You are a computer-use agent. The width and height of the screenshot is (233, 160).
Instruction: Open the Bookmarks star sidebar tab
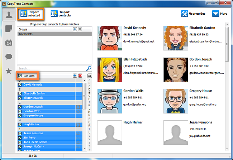click(x=9, y=71)
